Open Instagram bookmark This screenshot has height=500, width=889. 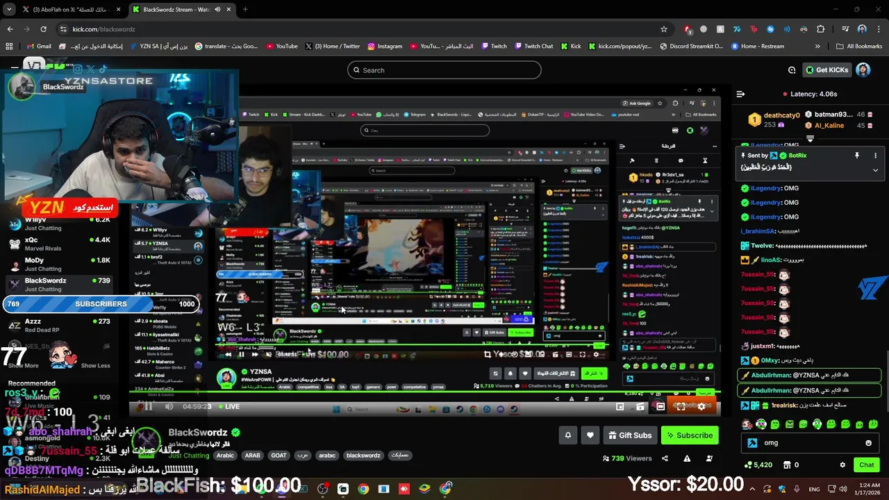(385, 47)
